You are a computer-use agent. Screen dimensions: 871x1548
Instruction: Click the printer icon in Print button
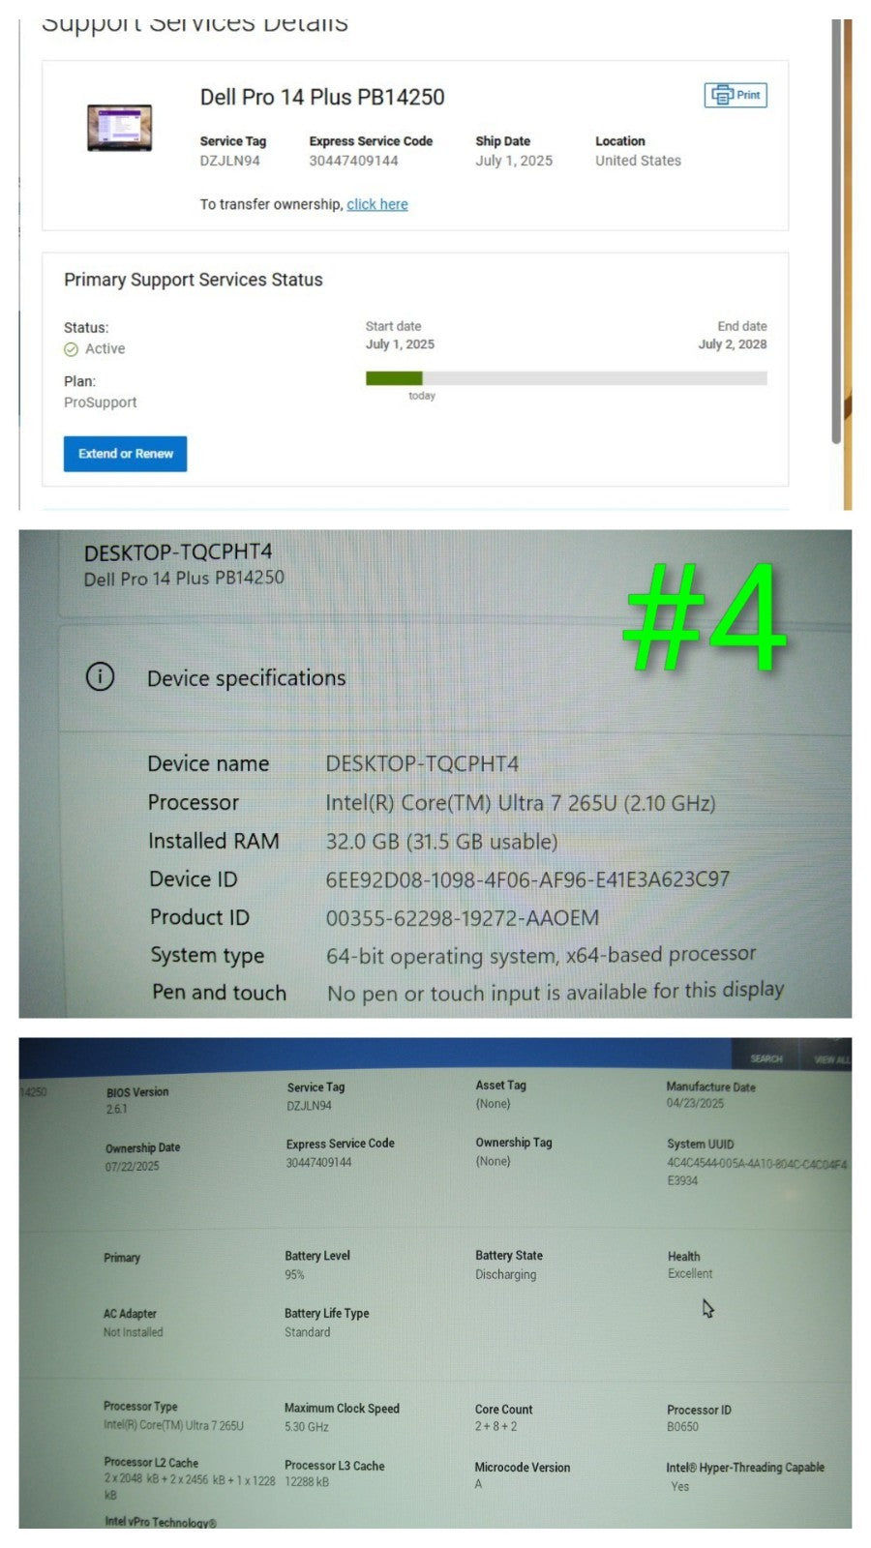pos(722,95)
